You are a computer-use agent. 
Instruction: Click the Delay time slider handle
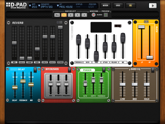(15, 87)
